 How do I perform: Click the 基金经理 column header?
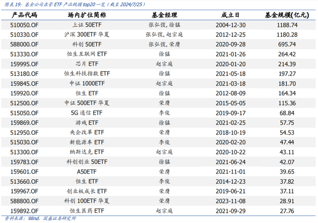coord(164,15)
